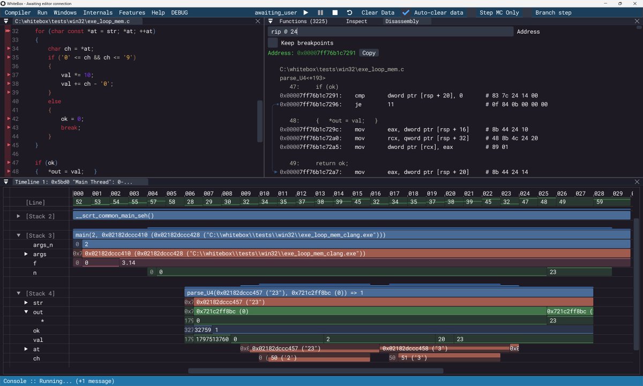Click gutter marker on source line 32
This screenshot has height=386, width=643.
coord(7,32)
